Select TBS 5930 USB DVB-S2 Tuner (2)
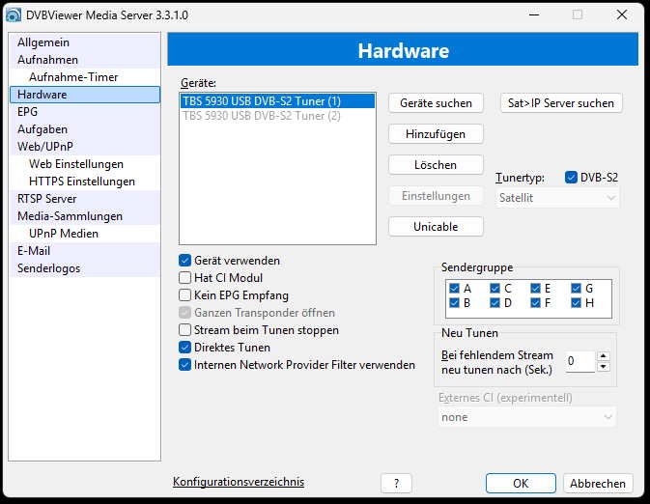650x504 pixels. (262, 116)
